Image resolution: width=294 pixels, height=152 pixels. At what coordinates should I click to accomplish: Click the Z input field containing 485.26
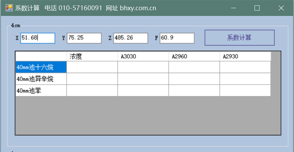(x=130, y=38)
